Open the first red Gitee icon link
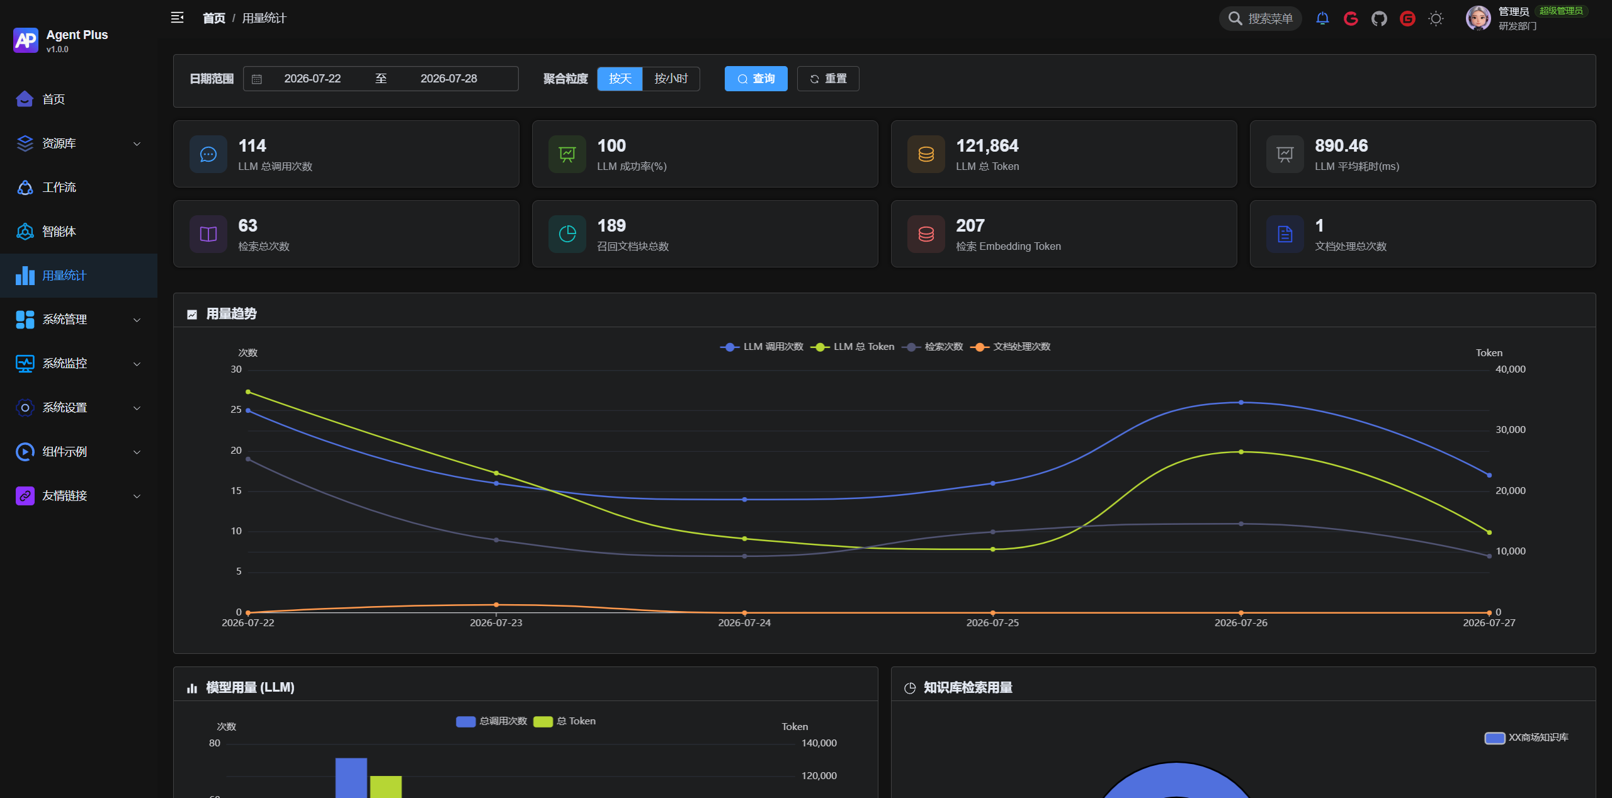This screenshot has width=1612, height=798. point(1351,18)
